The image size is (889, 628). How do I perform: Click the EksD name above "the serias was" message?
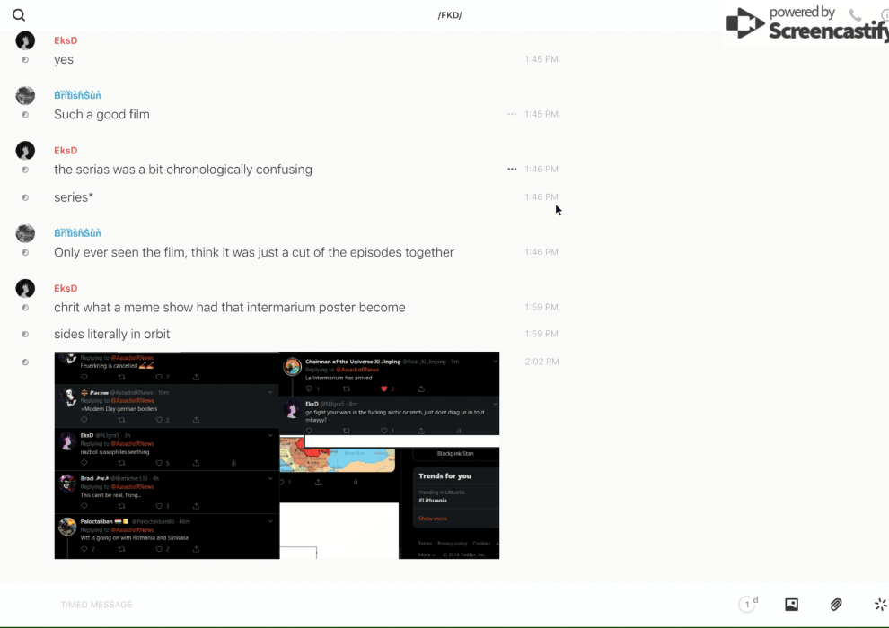pos(66,151)
